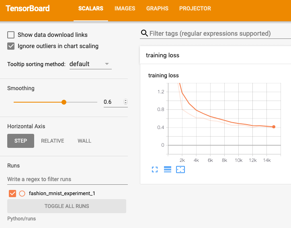The image size is (291, 228).
Task: Expand training loss chart to full size
Action: pos(155,169)
